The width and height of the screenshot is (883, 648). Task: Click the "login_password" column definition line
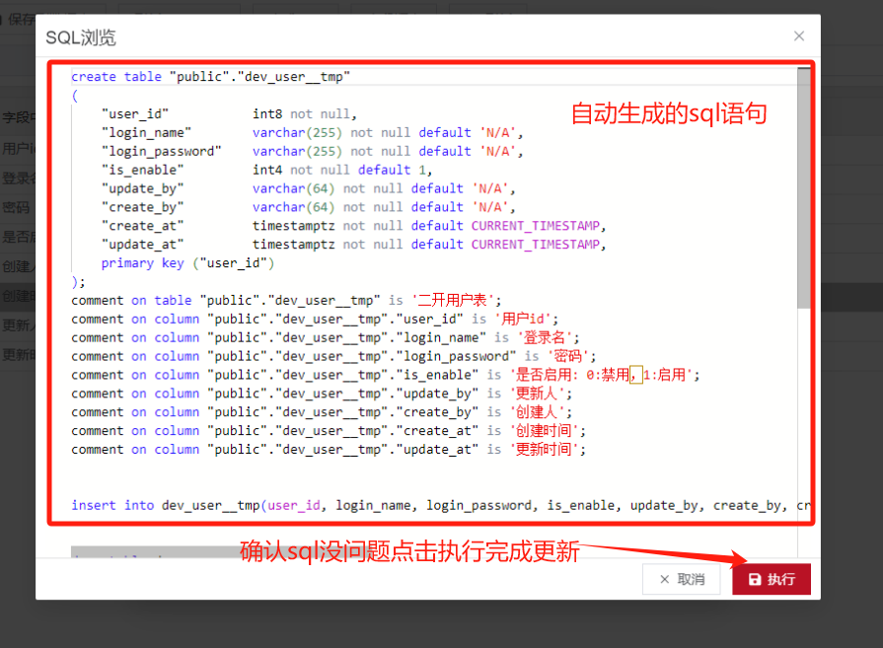tap(313, 151)
